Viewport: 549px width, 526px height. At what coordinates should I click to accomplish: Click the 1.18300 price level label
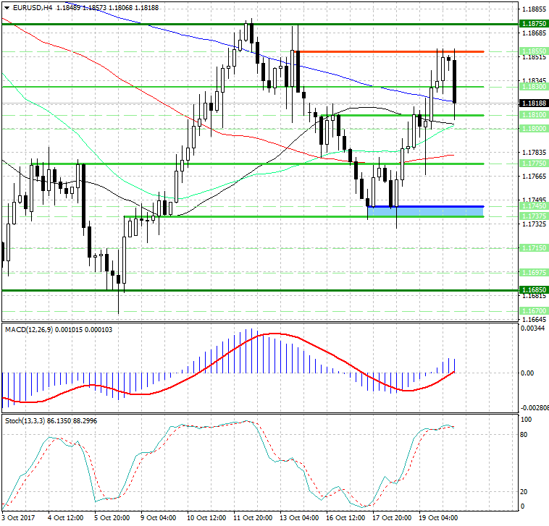[x=533, y=86]
